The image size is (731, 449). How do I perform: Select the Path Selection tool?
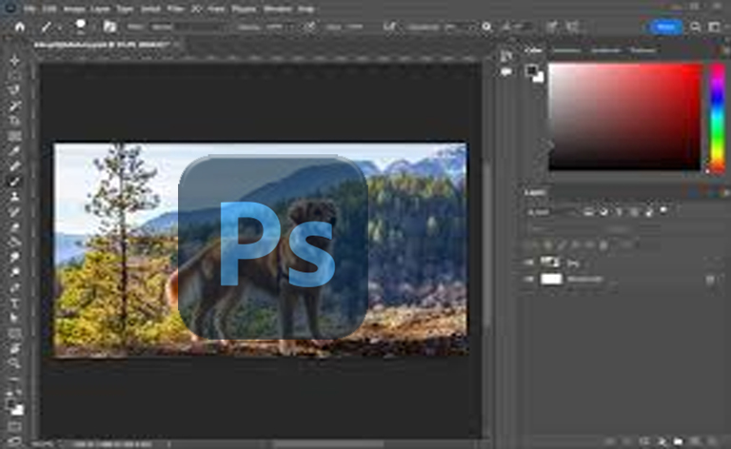coord(15,318)
